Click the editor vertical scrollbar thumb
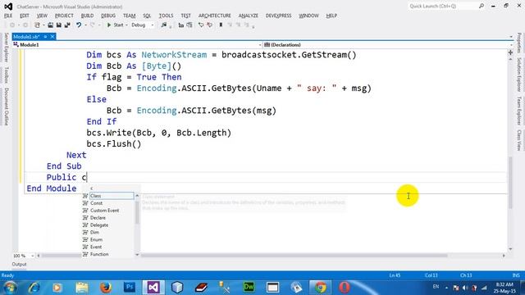The image size is (525, 295). tap(510, 183)
